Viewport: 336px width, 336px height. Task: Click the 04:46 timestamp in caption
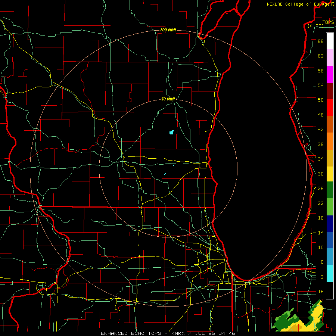click(x=227, y=333)
